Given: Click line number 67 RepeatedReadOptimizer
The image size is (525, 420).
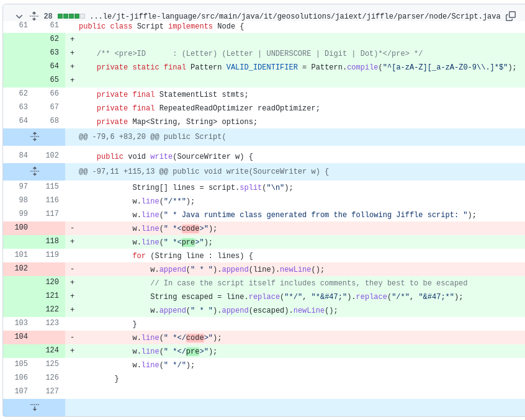Looking at the screenshot, I should pos(54,107).
